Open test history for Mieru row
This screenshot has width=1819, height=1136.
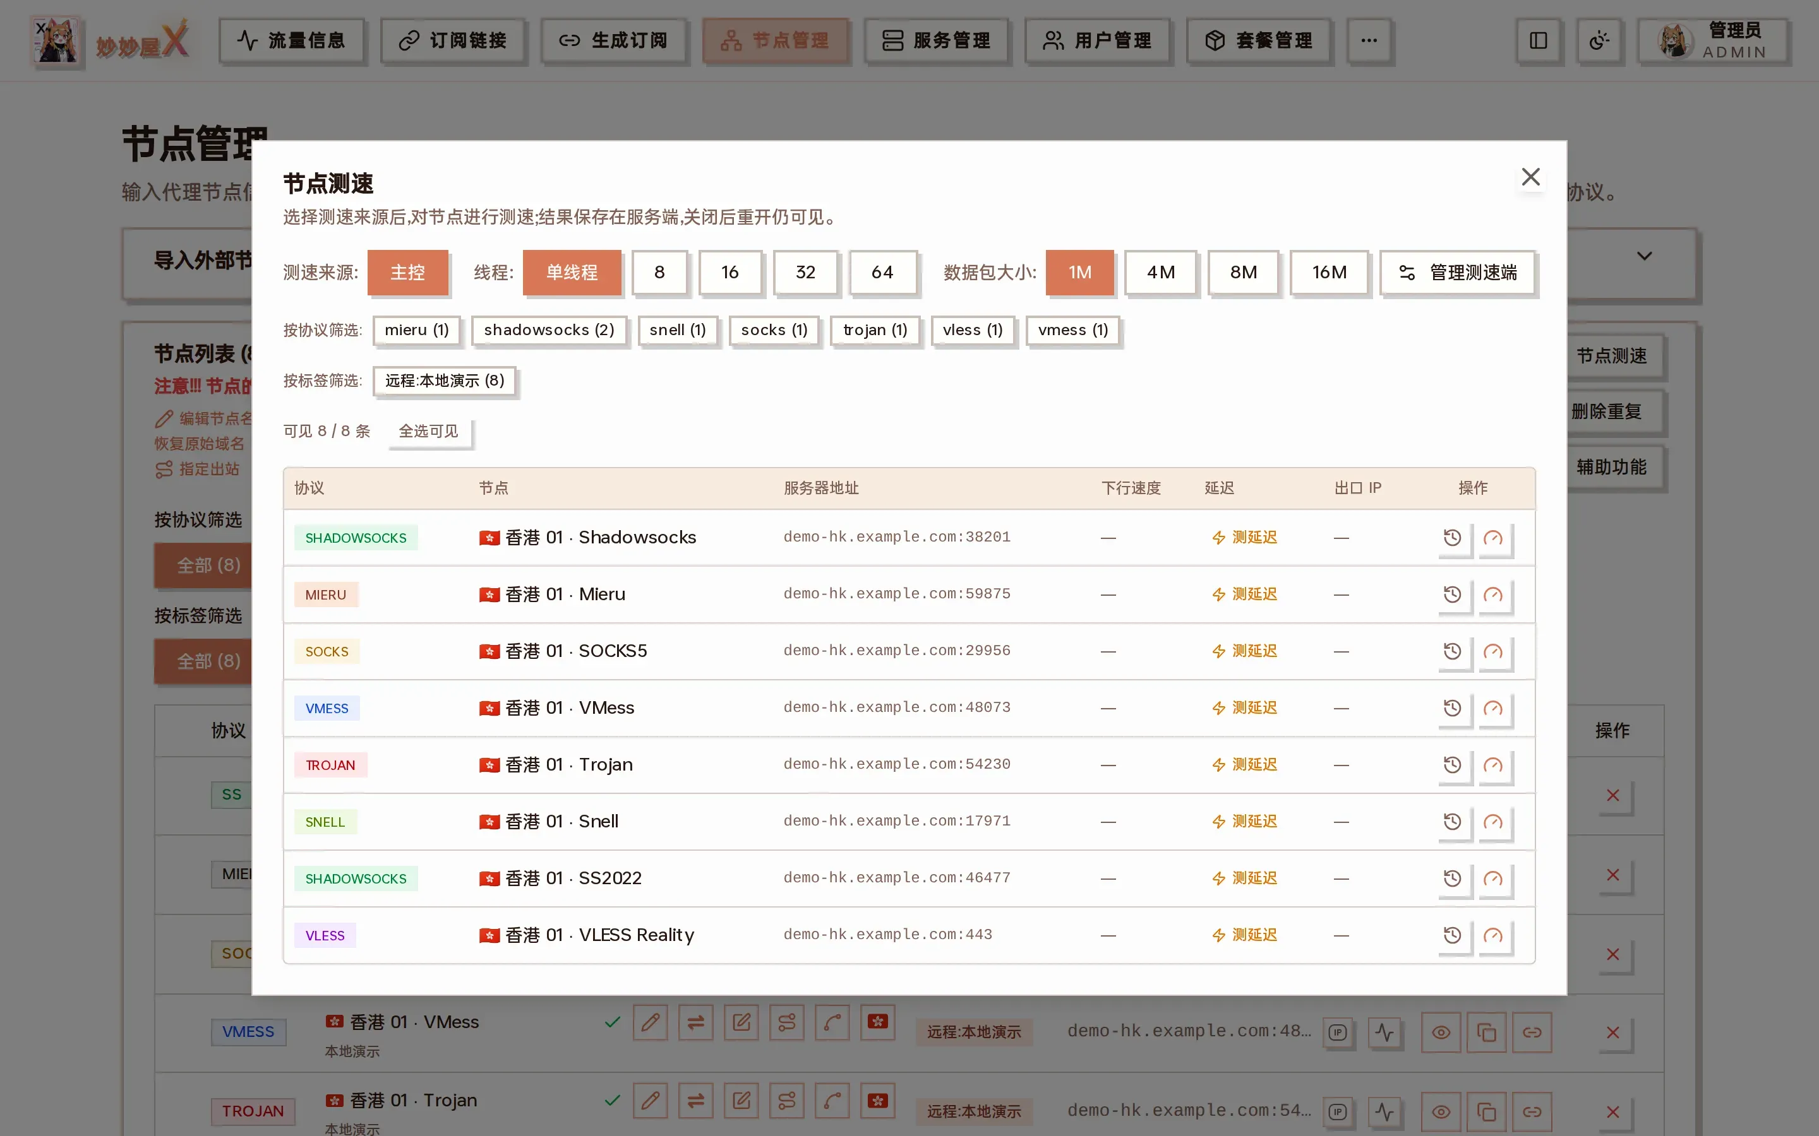(x=1452, y=595)
